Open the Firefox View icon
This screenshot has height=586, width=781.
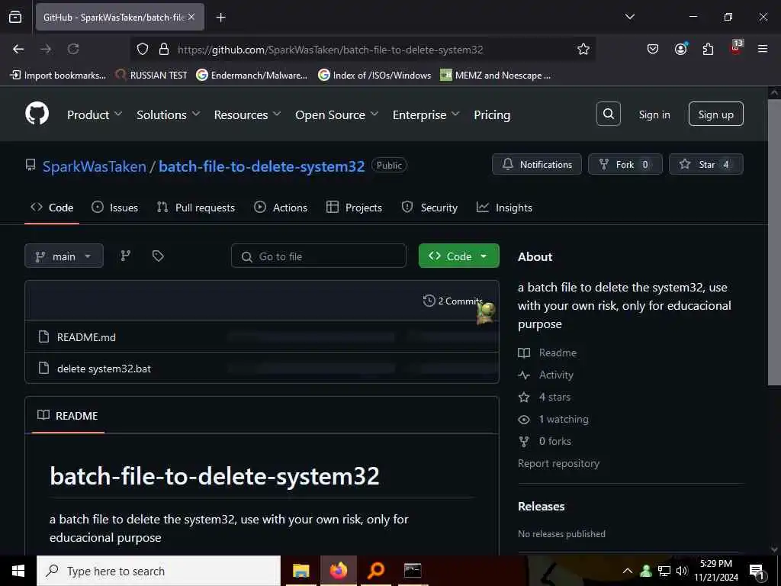click(x=15, y=17)
